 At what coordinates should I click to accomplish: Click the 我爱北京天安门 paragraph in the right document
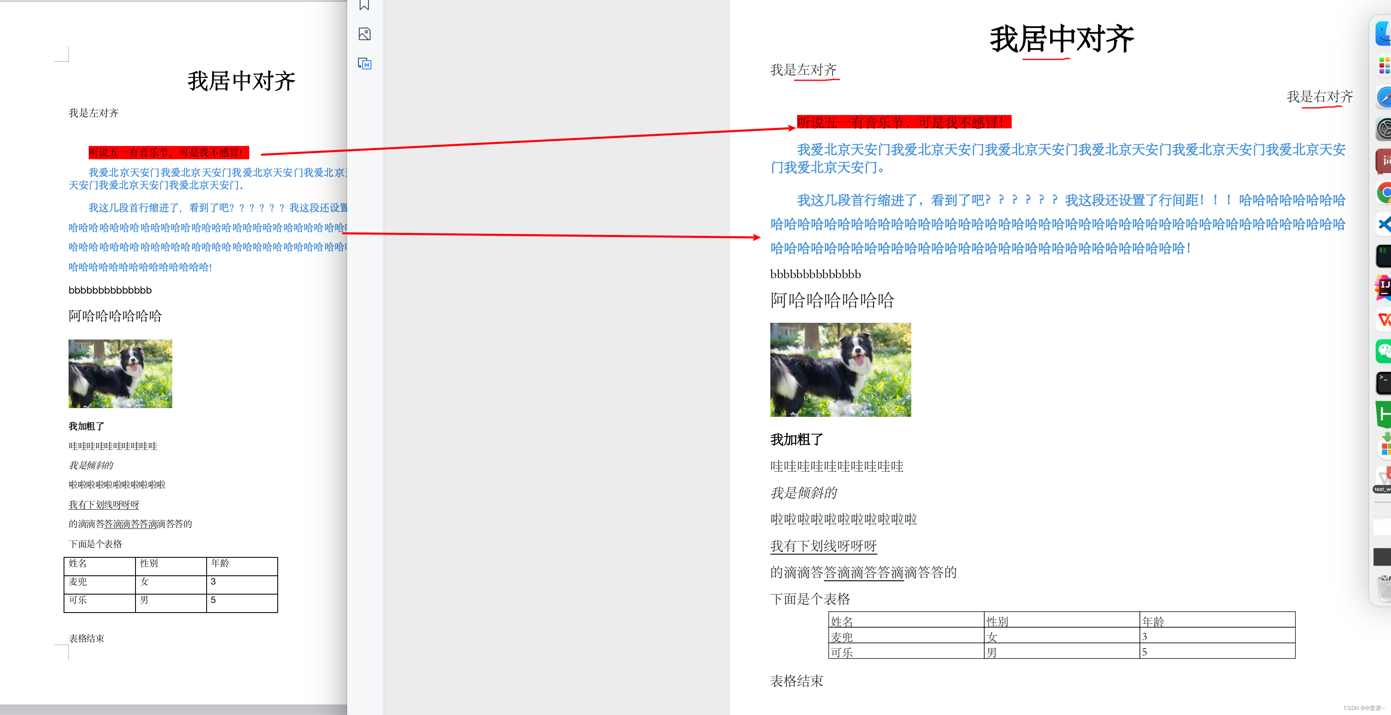click(x=1057, y=158)
